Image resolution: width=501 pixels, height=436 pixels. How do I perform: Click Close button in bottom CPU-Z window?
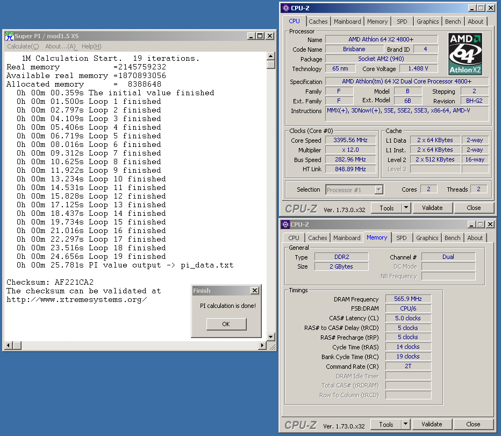[473, 425]
